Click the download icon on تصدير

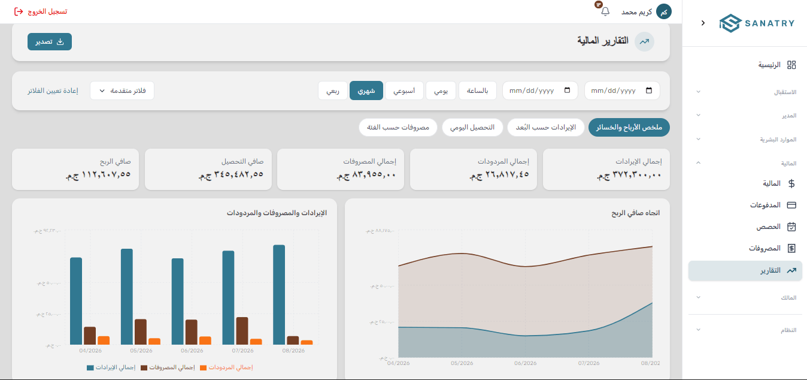point(60,41)
